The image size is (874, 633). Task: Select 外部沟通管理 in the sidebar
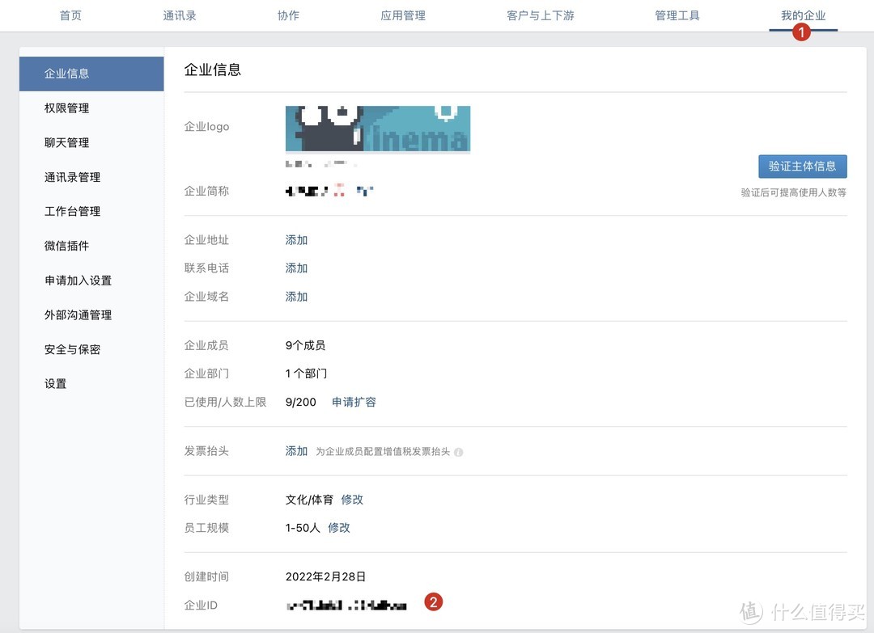pyautogui.click(x=78, y=314)
